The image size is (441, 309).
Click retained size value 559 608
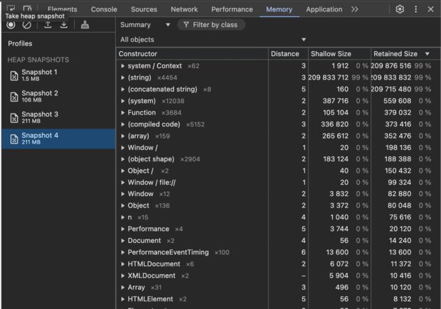[397, 101]
